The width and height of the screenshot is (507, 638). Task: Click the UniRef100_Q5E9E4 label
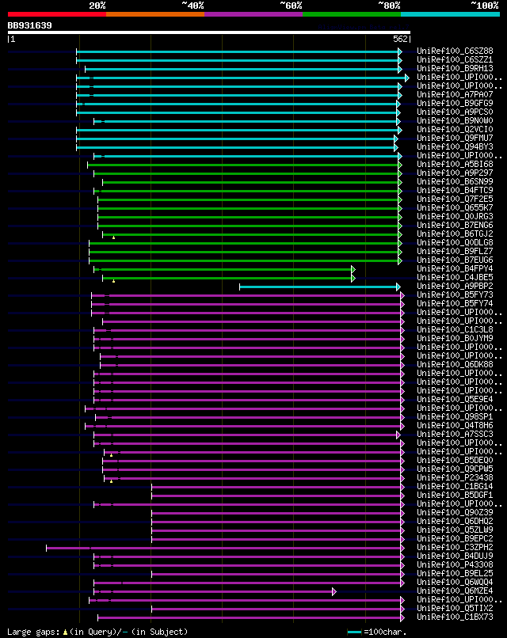click(455, 399)
